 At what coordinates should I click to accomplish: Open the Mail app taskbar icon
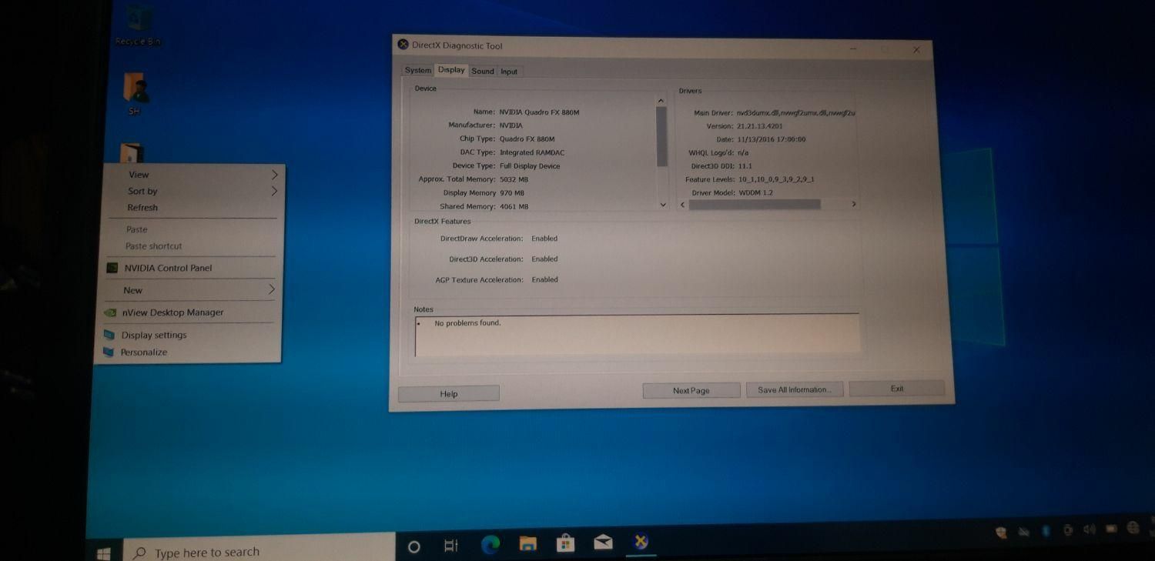point(603,543)
